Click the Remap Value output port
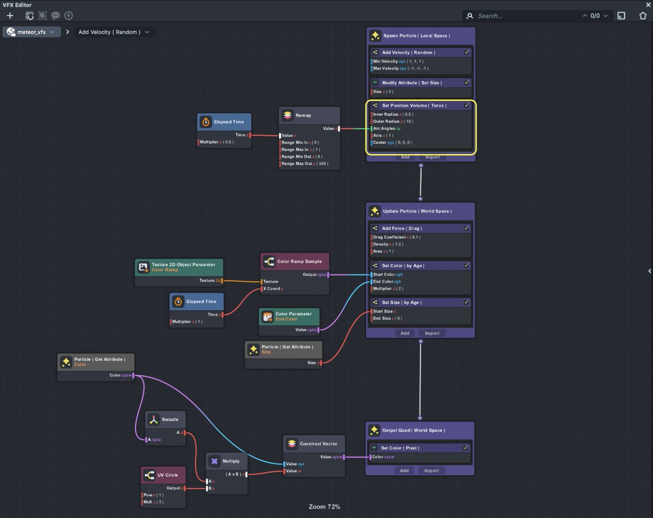The width and height of the screenshot is (653, 518). pos(338,129)
